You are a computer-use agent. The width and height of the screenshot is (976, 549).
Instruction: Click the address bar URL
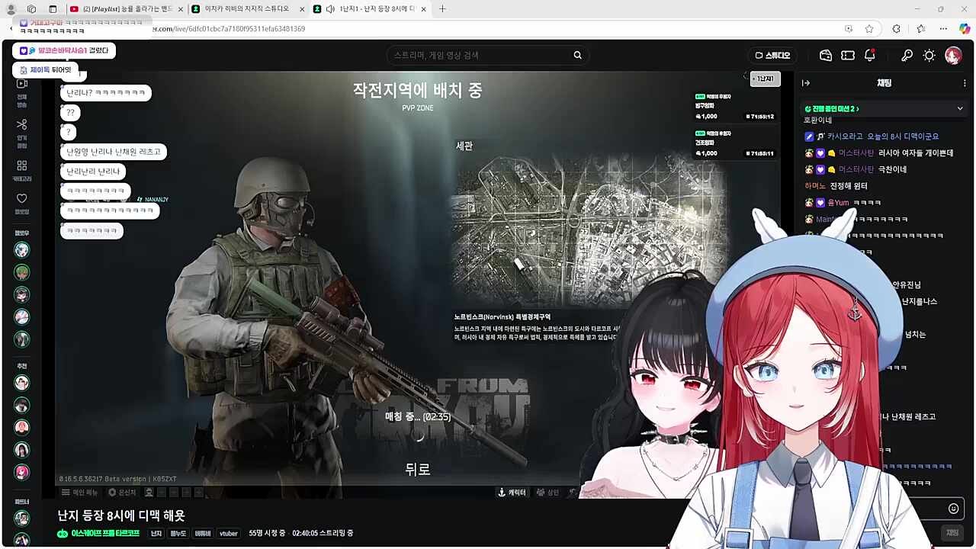[229, 29]
